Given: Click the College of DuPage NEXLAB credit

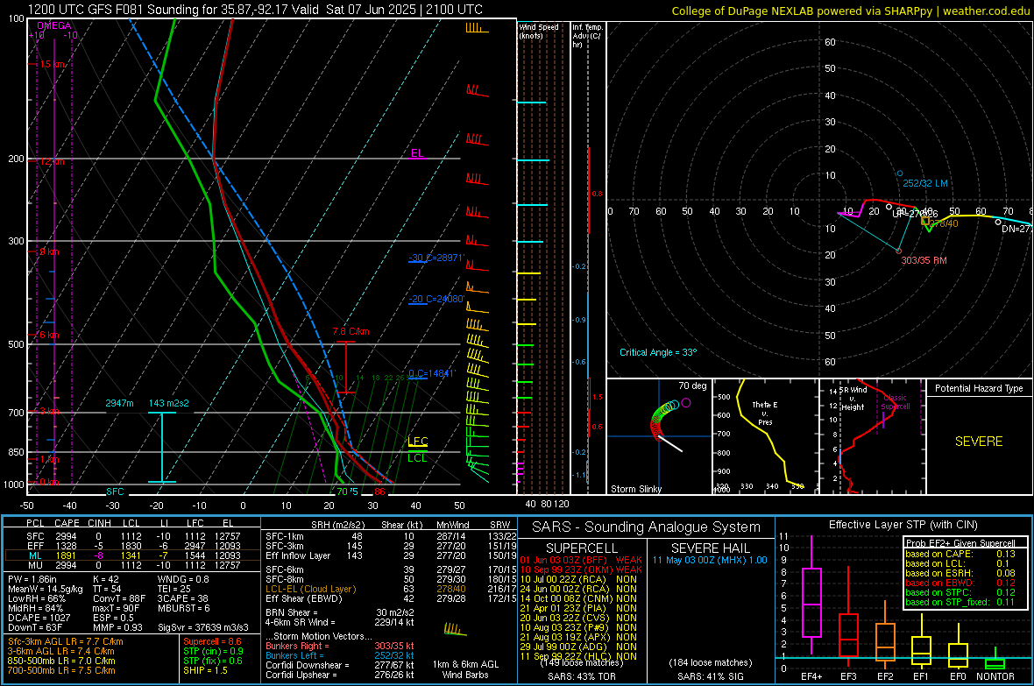Looking at the screenshot, I should click(x=851, y=11).
